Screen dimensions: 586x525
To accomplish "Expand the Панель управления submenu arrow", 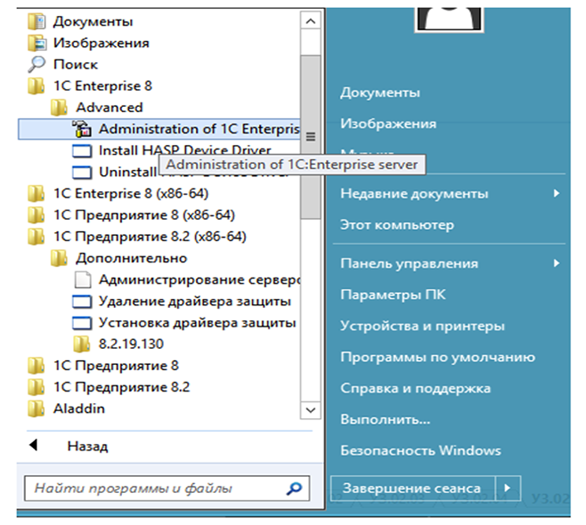I will click(x=557, y=263).
